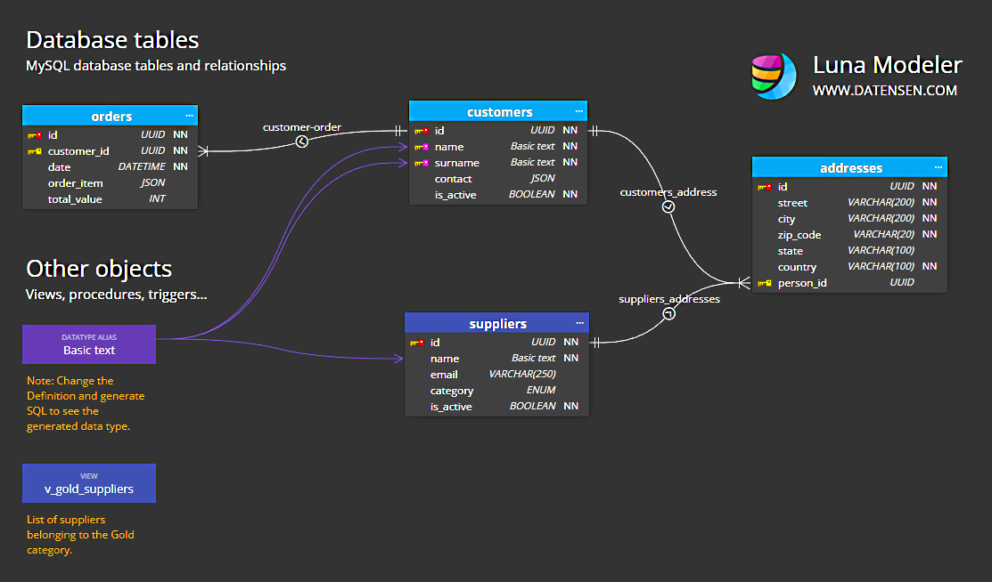The image size is (992, 582).
Task: Click foreign key icon beside customer_id column
Action: coord(34,151)
